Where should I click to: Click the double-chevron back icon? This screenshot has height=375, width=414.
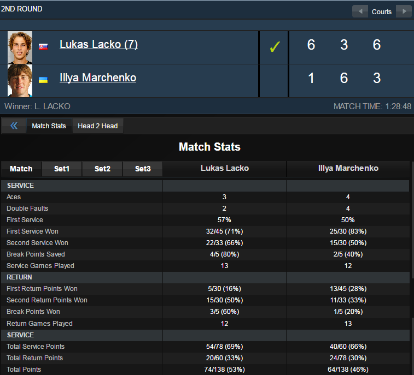14,126
